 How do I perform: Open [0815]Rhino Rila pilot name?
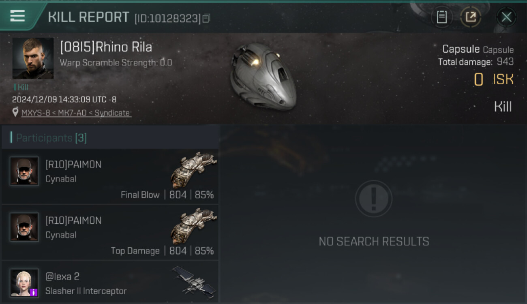pyautogui.click(x=106, y=47)
